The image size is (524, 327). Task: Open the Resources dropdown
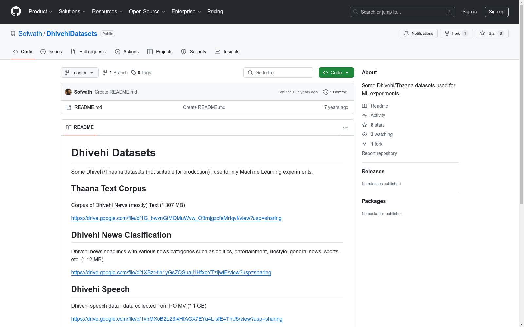pyautogui.click(x=107, y=12)
